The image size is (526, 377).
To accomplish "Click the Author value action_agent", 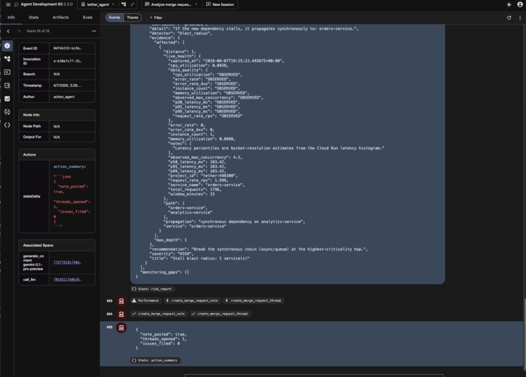I will pos(64,97).
